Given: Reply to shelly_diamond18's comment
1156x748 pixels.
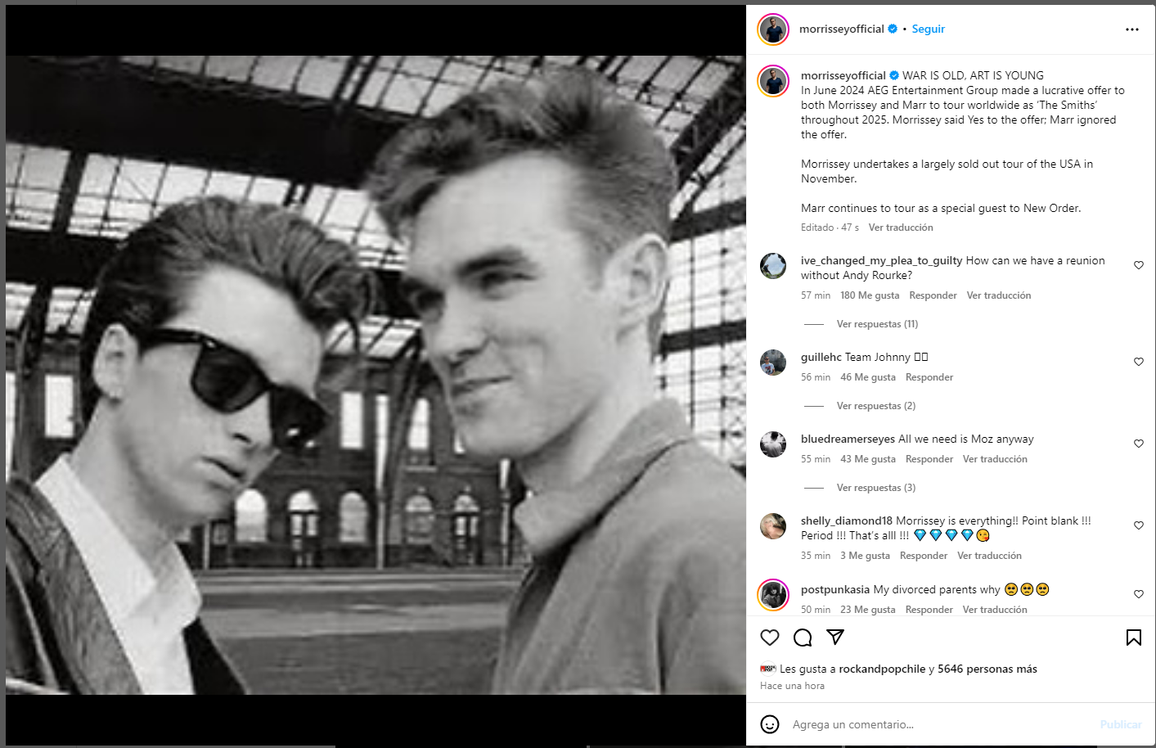Looking at the screenshot, I should point(924,556).
